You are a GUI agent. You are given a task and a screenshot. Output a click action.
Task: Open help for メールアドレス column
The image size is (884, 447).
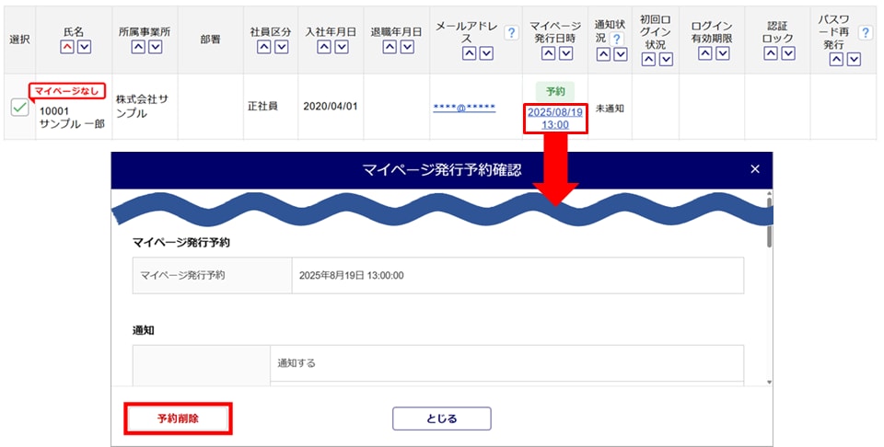point(511,33)
